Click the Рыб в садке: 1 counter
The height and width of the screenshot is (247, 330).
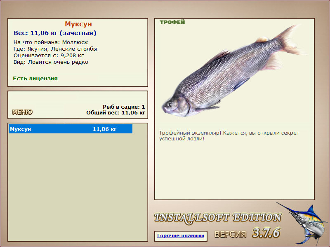tap(124, 107)
